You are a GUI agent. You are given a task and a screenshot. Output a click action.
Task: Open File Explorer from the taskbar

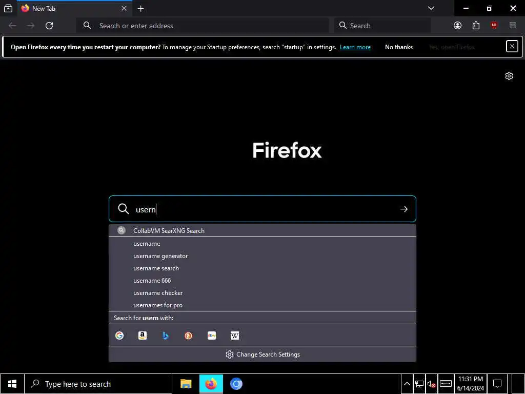point(186,384)
